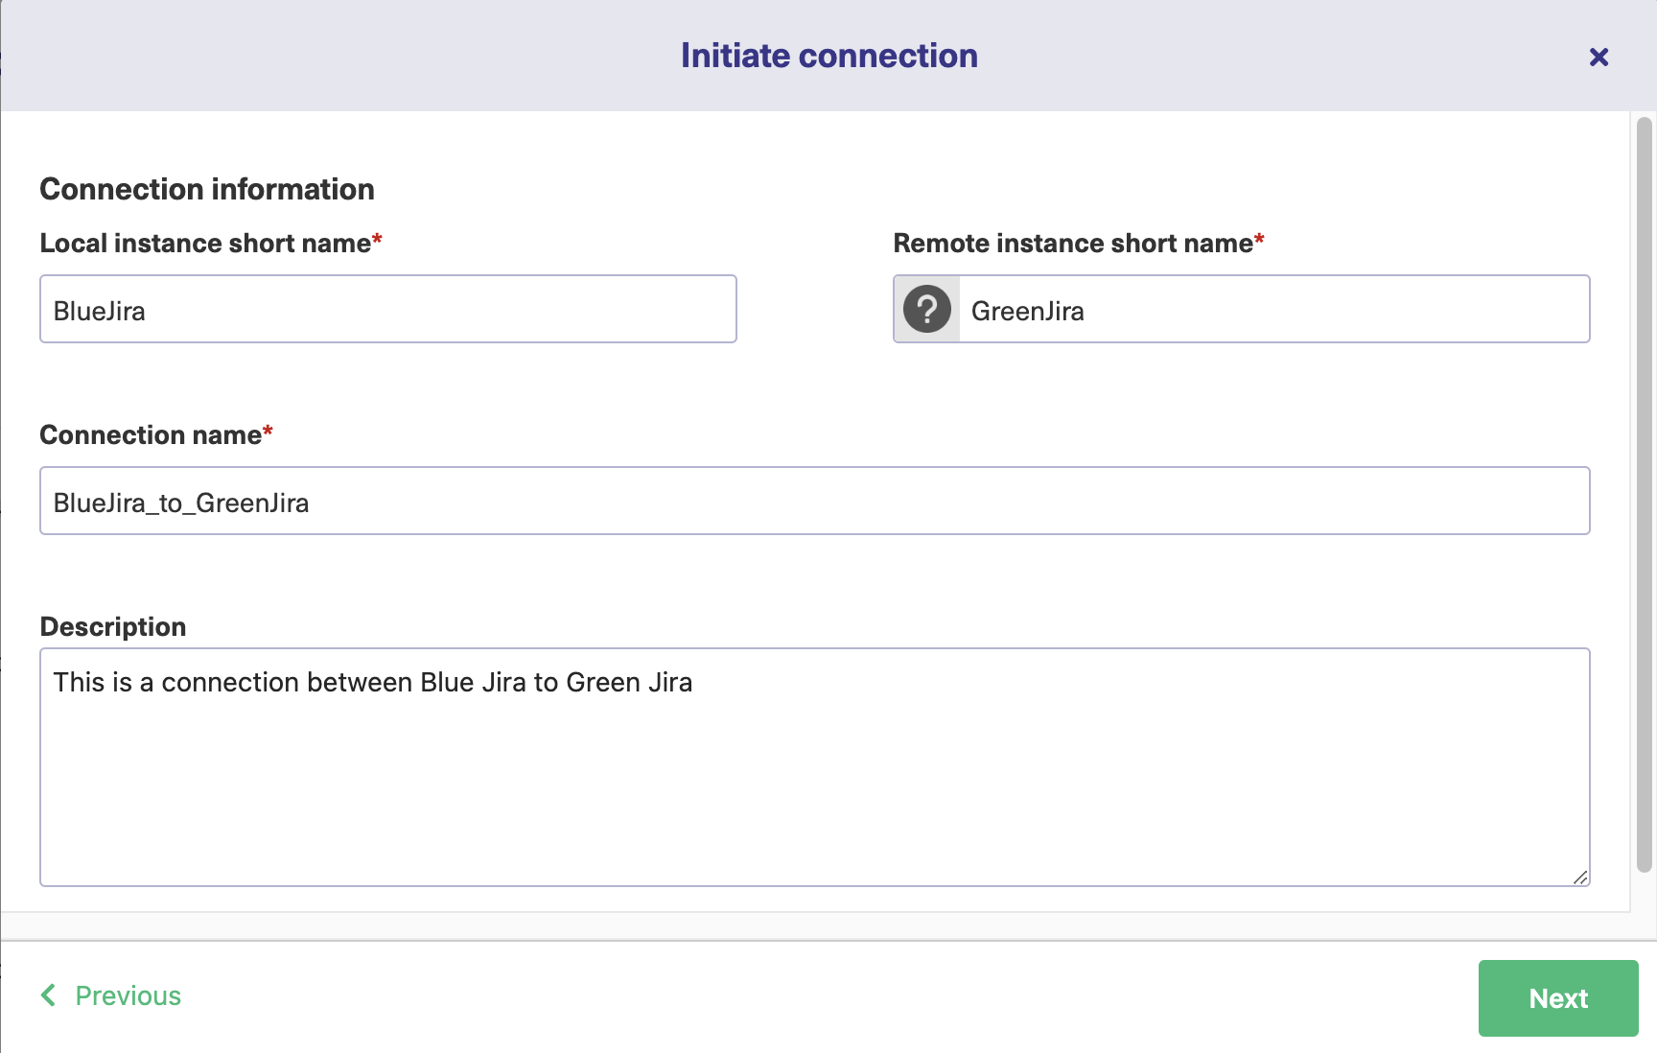Screen dimensions: 1657x1053
Task: Click the BlueJira_to_GreenJira text field
Action: click(814, 501)
